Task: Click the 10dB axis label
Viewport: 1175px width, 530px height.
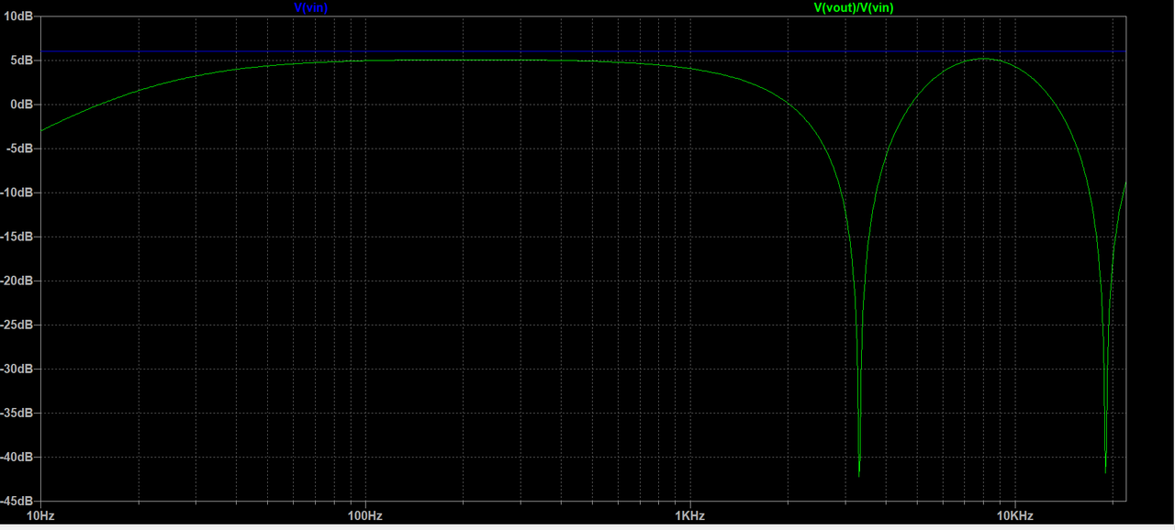Action: (18, 16)
